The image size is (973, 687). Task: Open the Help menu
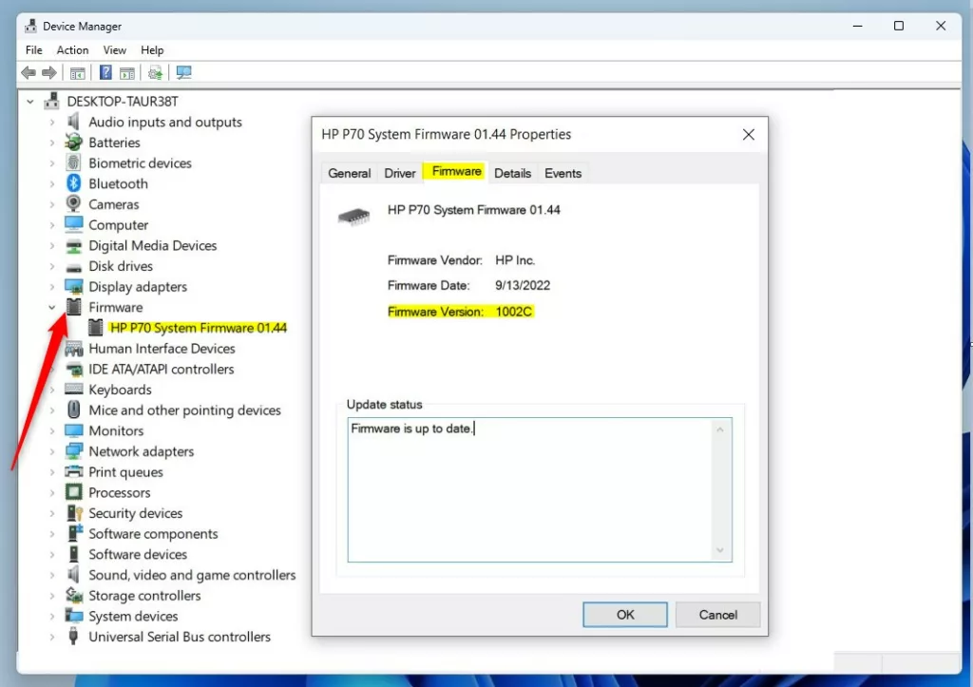coord(152,49)
